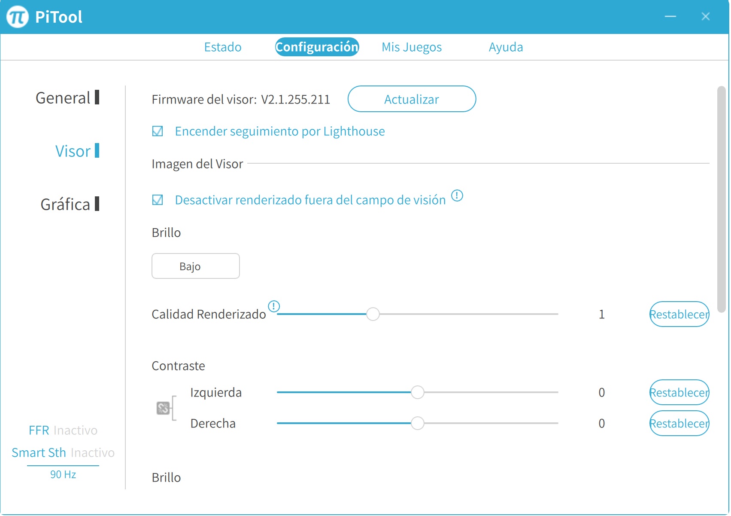The height and width of the screenshot is (516, 731).
Task: Click Actualizar firmware button
Action: tap(412, 99)
